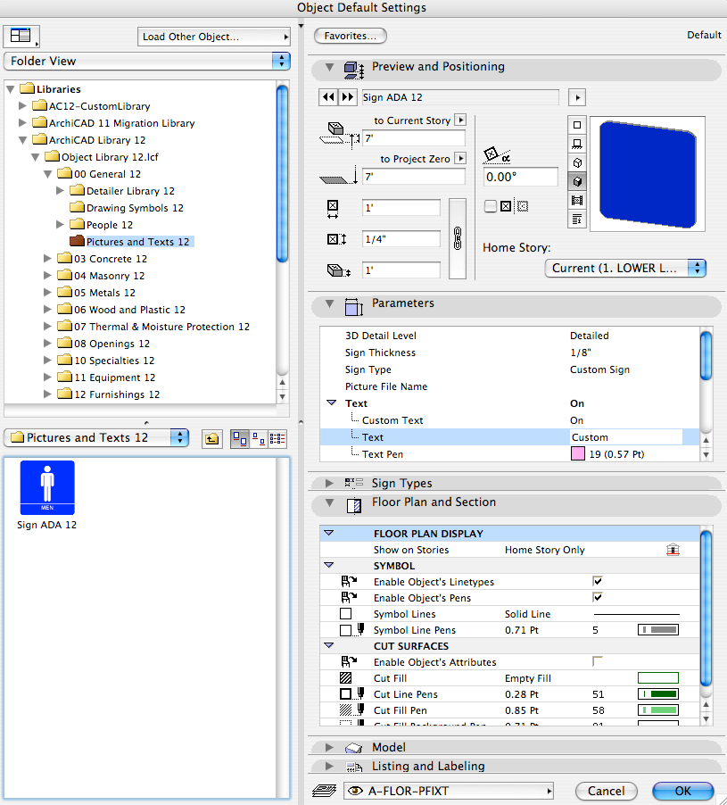This screenshot has height=805, width=727.
Task: Click the Cut Line Pens dark green swatch
Action: point(658,694)
